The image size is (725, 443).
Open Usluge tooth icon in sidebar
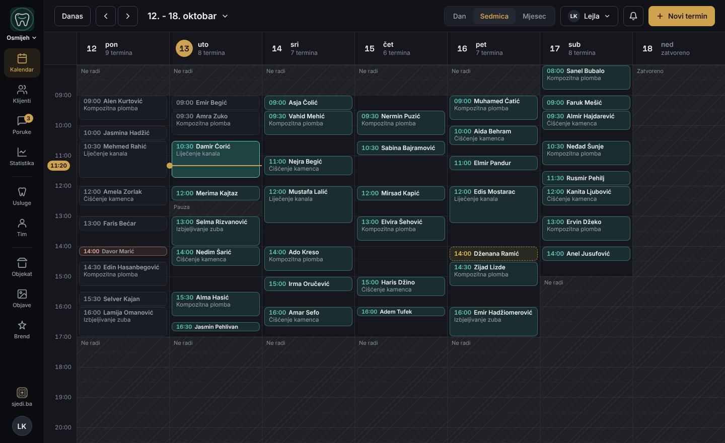coord(22,196)
